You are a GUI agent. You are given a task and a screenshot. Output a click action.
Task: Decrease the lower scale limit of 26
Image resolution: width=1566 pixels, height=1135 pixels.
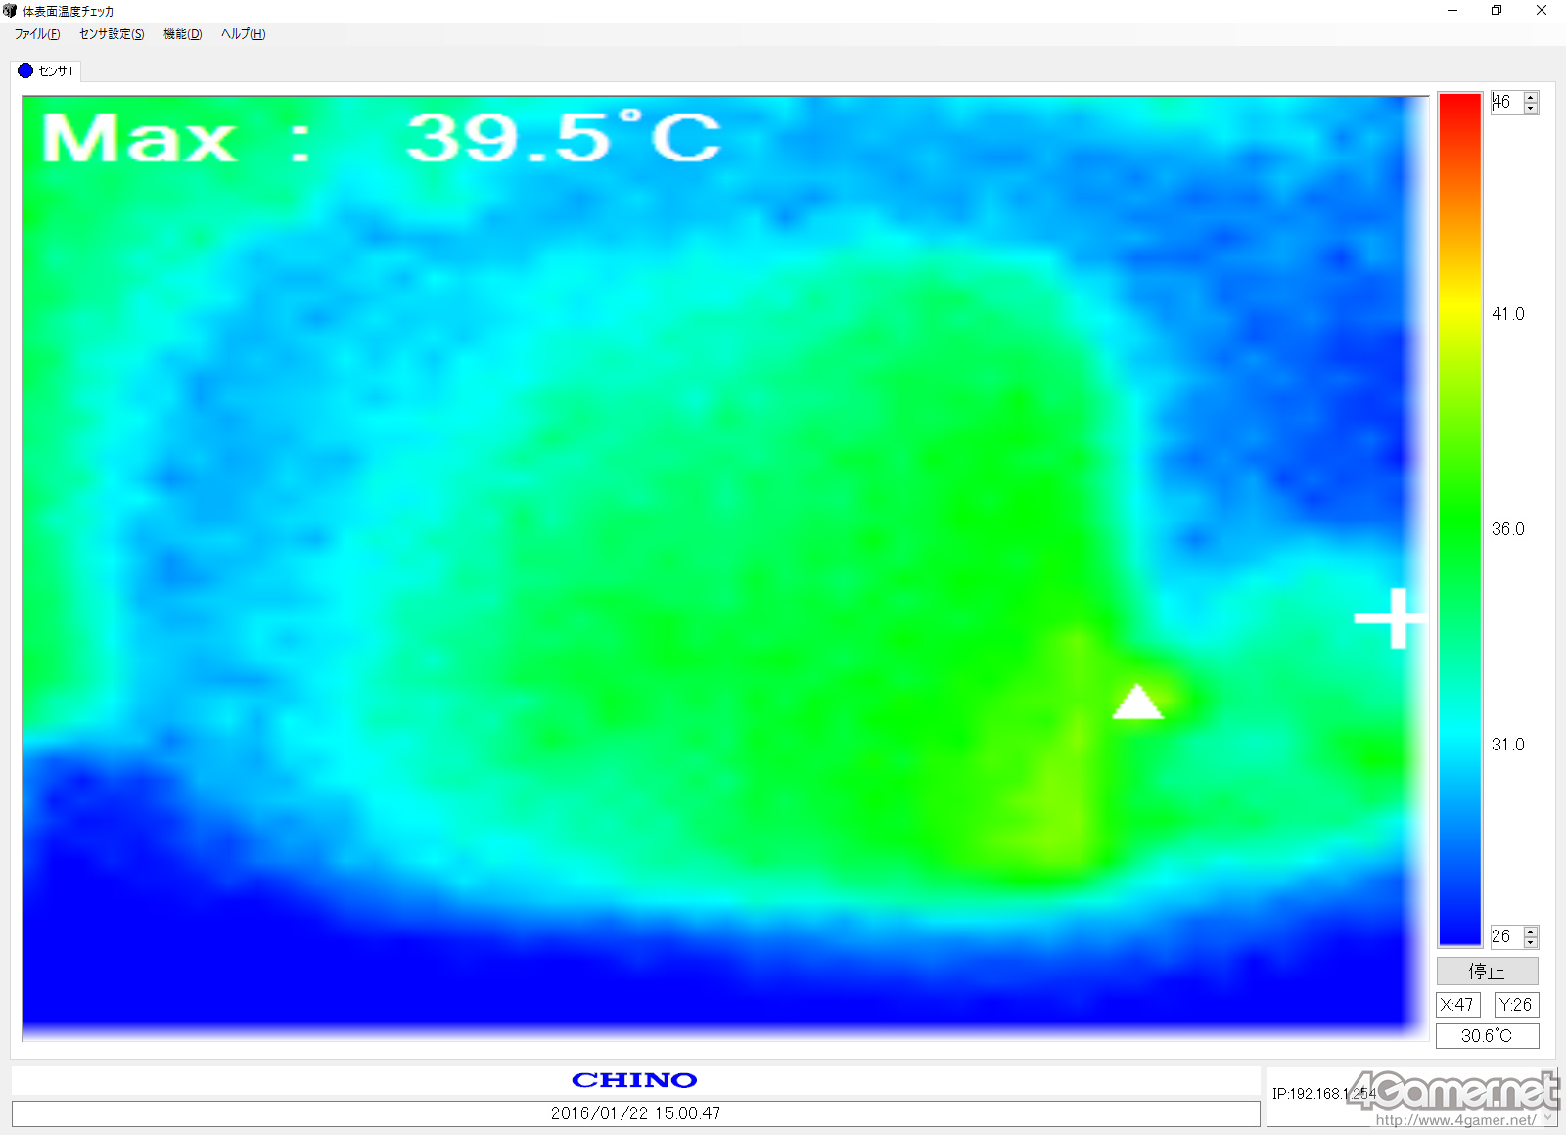click(x=1531, y=942)
